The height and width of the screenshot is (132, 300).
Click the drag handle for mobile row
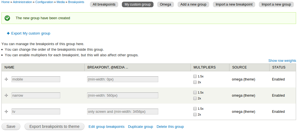(x=6, y=79)
